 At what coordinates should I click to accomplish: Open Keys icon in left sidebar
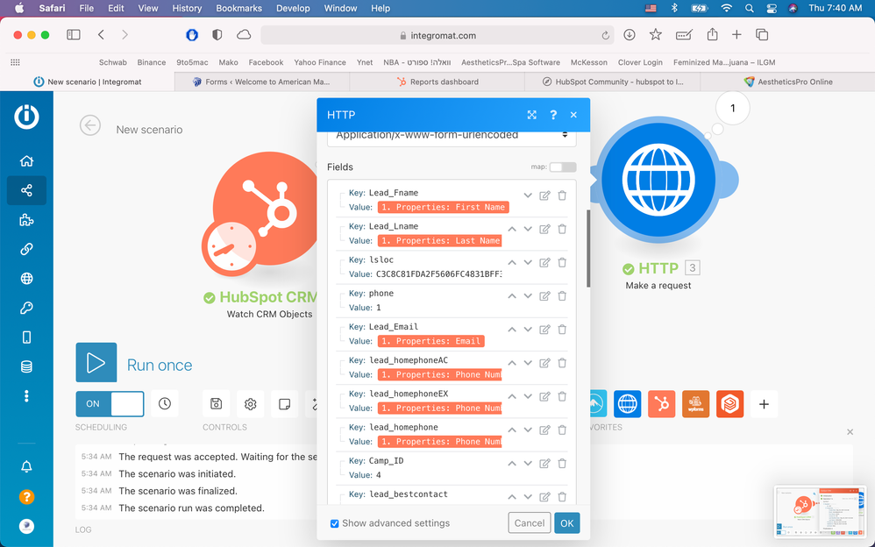point(26,308)
